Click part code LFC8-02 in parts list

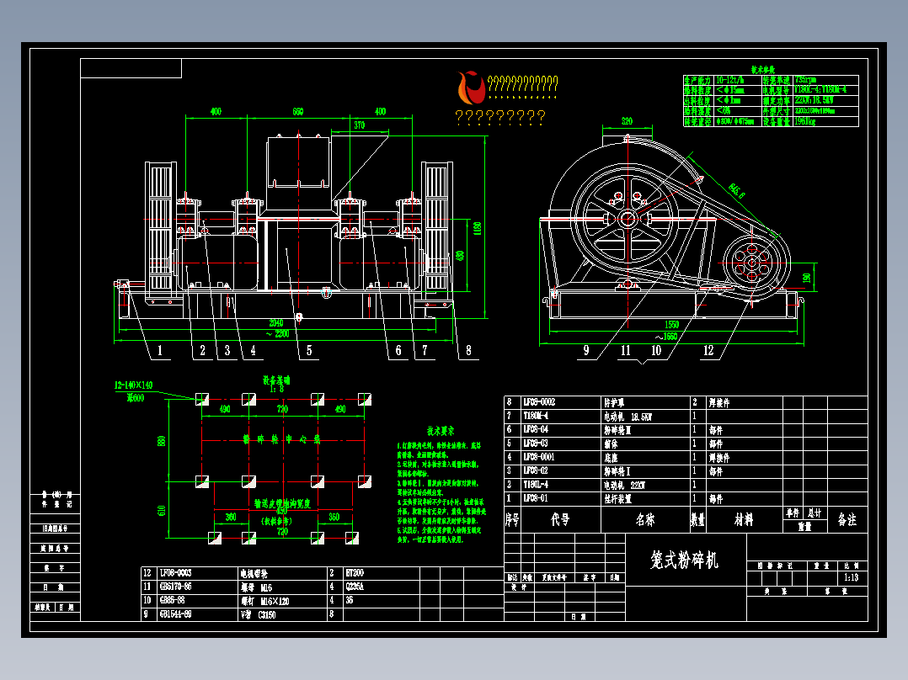tap(536, 470)
